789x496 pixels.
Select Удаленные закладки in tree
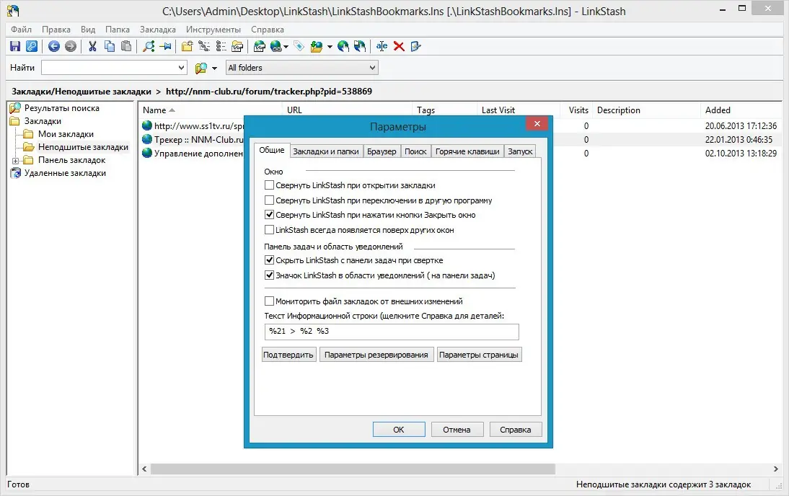click(65, 173)
